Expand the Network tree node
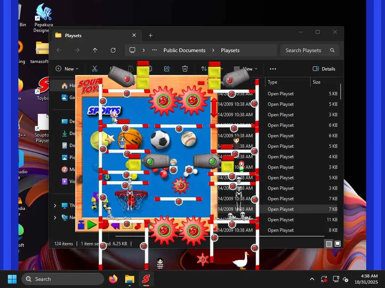This screenshot has width=385, height=288. pos(55,217)
